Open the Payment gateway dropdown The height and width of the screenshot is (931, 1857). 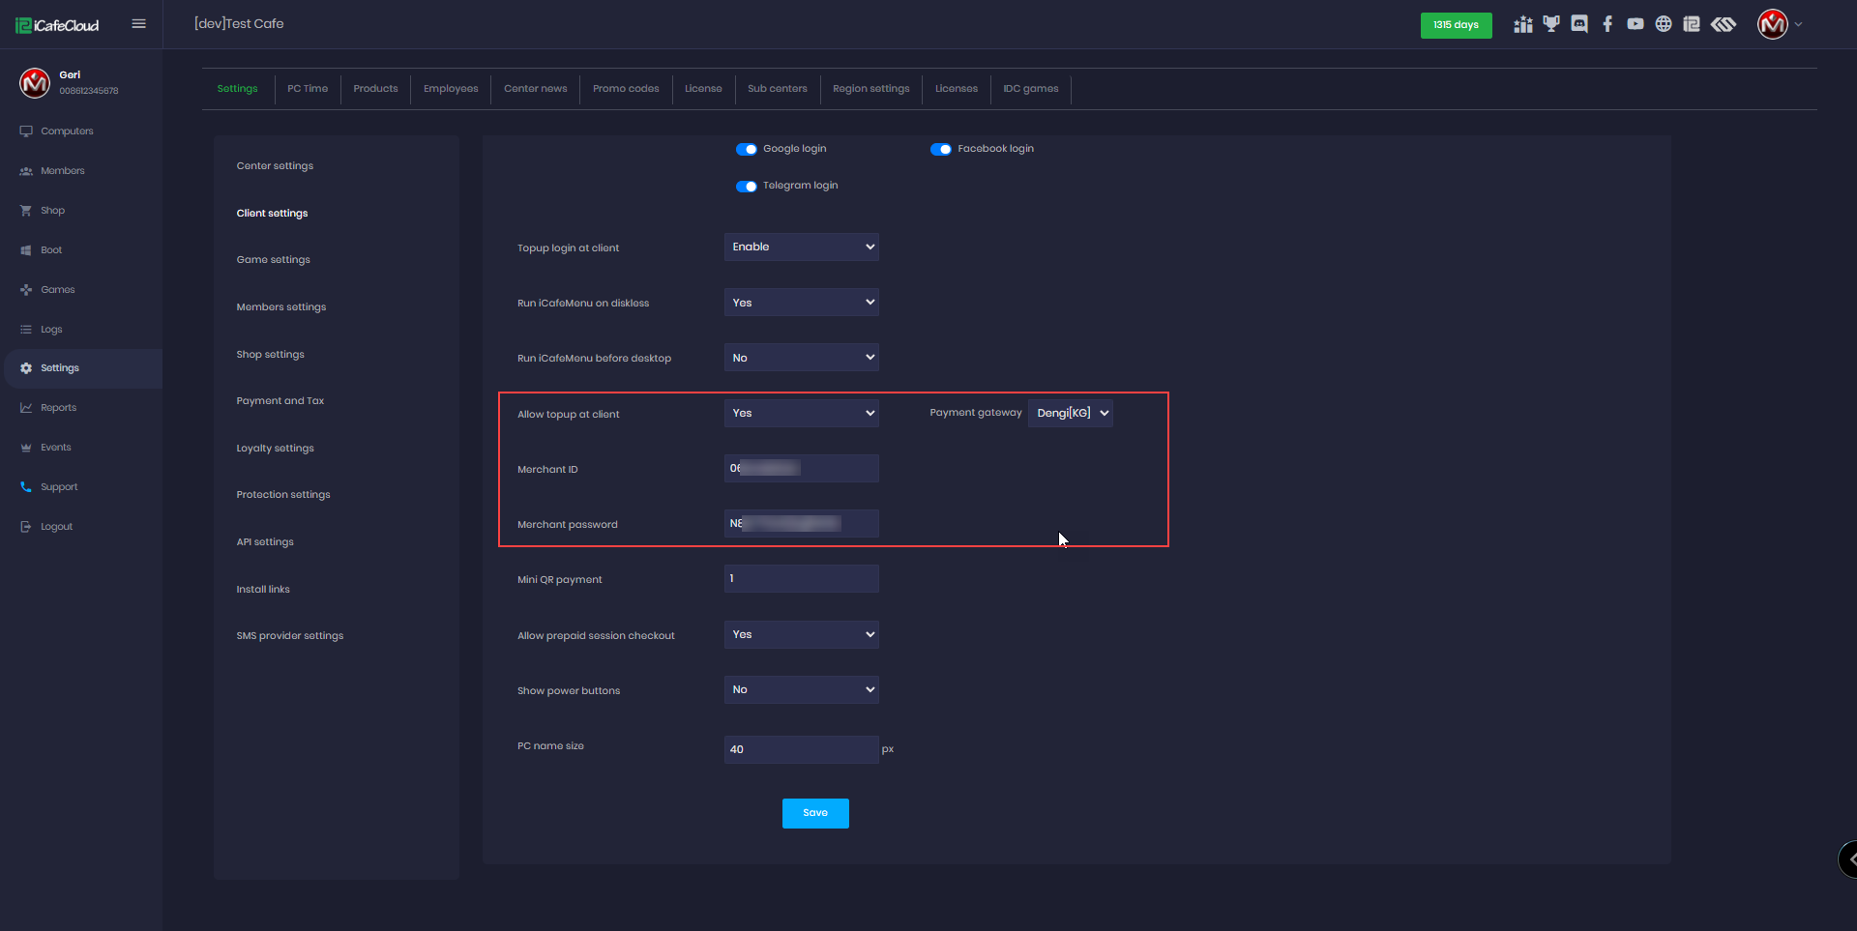[1071, 414]
